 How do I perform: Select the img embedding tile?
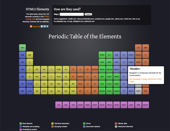pyautogui.click(x=59, y=105)
